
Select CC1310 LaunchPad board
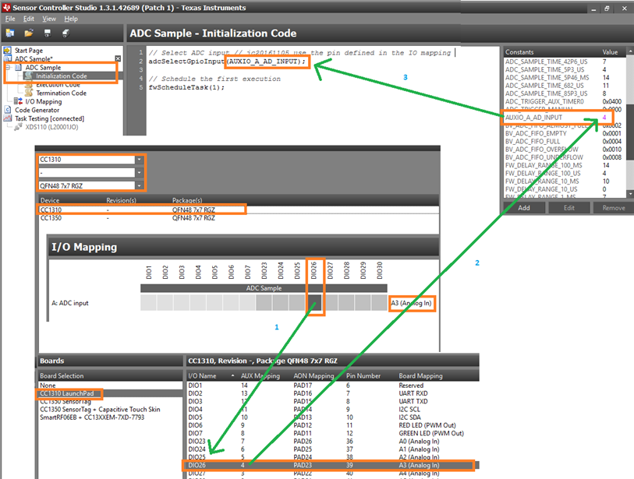coord(111,393)
